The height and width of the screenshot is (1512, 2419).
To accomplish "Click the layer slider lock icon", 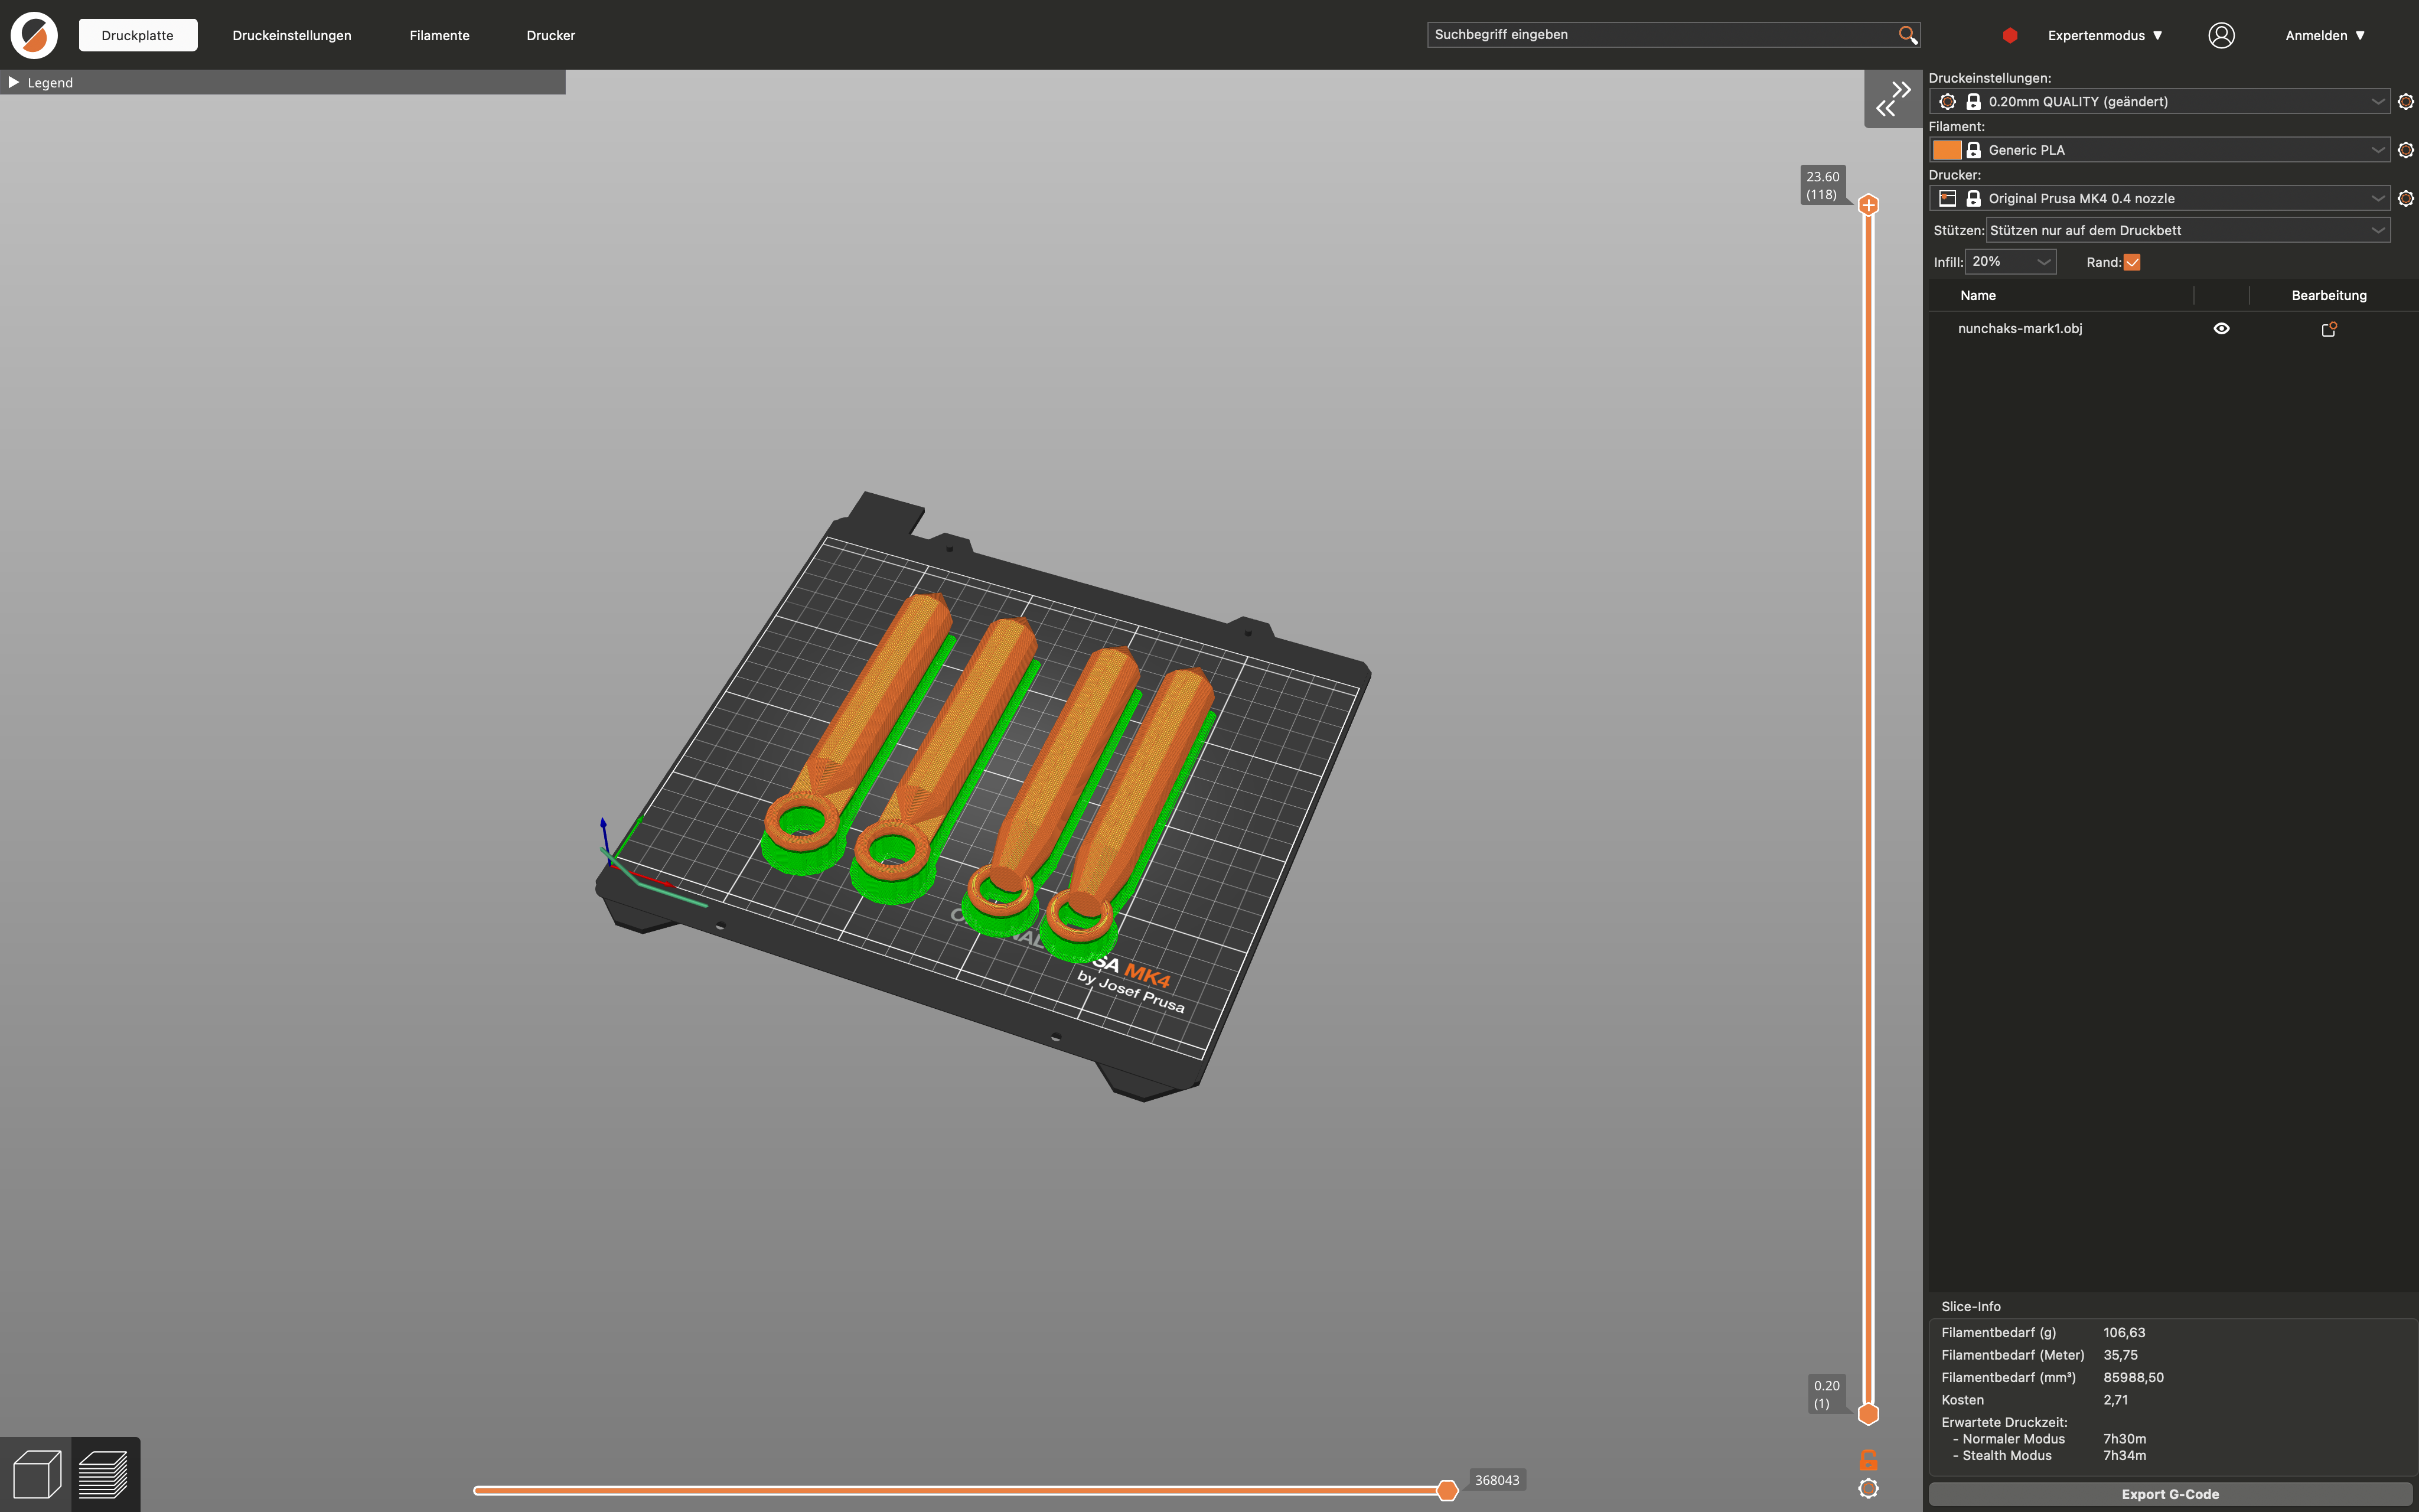I will [1868, 1459].
